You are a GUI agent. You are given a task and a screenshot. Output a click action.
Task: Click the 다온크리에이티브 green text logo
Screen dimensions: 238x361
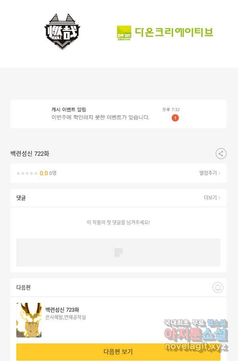[x=174, y=32]
